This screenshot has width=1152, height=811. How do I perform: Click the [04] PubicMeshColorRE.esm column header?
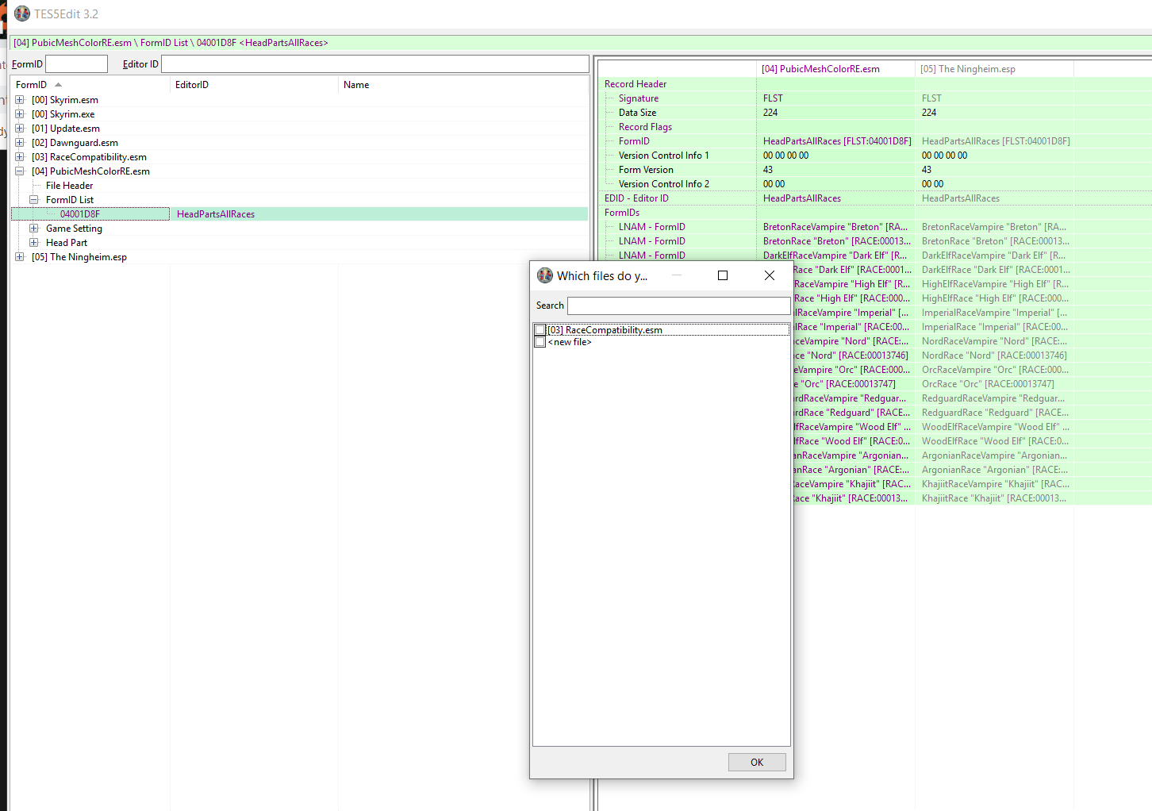(835, 69)
